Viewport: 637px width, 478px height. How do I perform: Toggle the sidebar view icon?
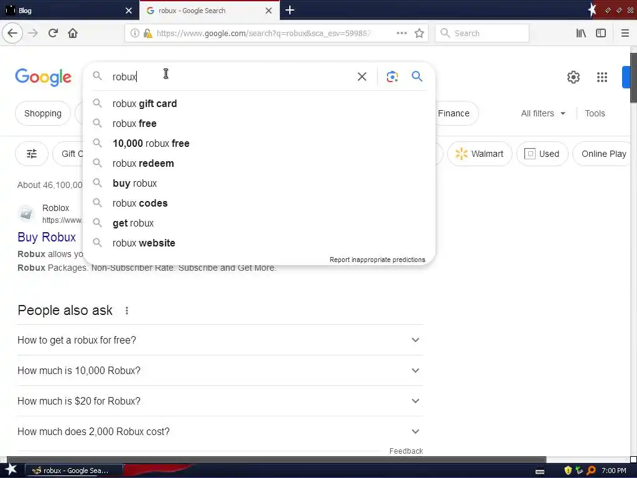pyautogui.click(x=601, y=33)
